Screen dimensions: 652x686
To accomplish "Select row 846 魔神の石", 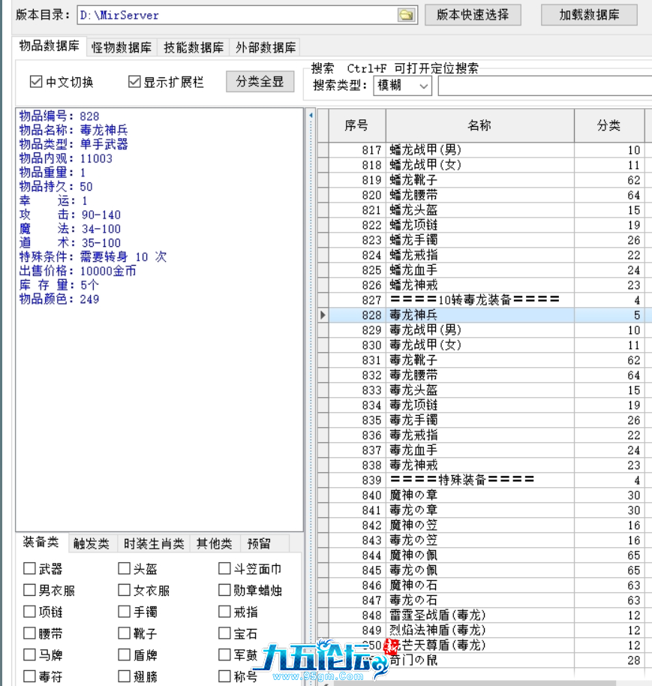I will click(x=485, y=585).
